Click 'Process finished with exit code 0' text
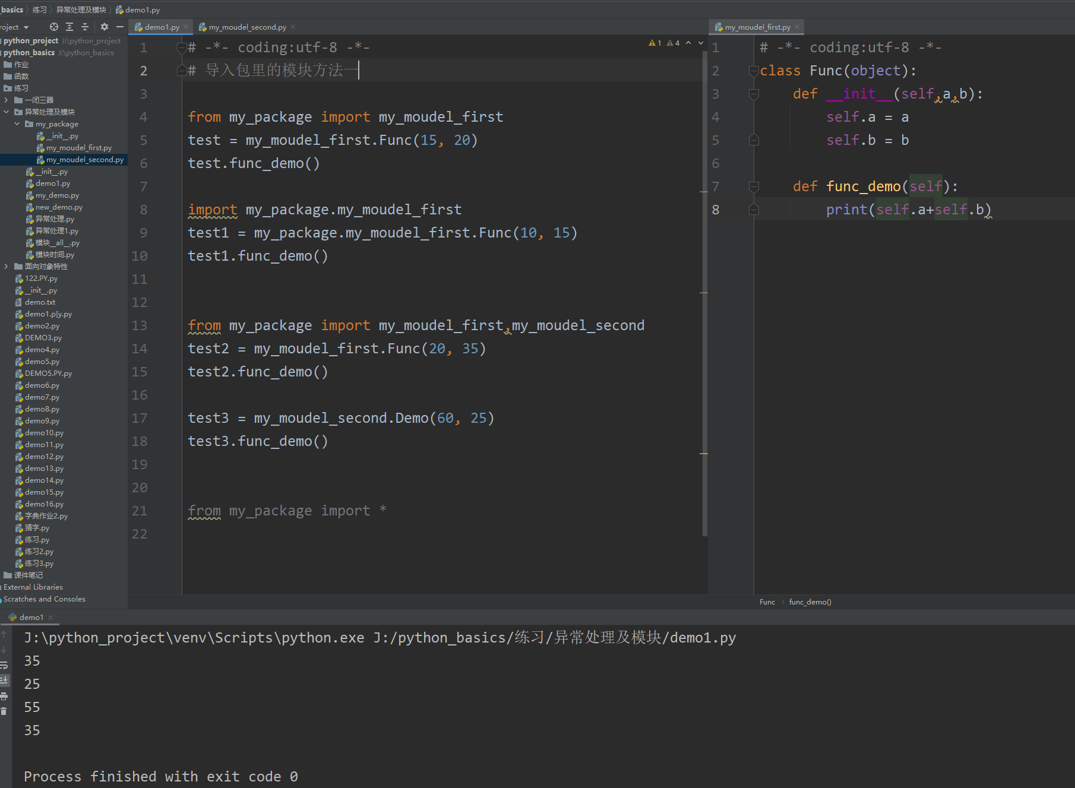Screen dimensions: 1075x788 pyautogui.click(x=161, y=777)
